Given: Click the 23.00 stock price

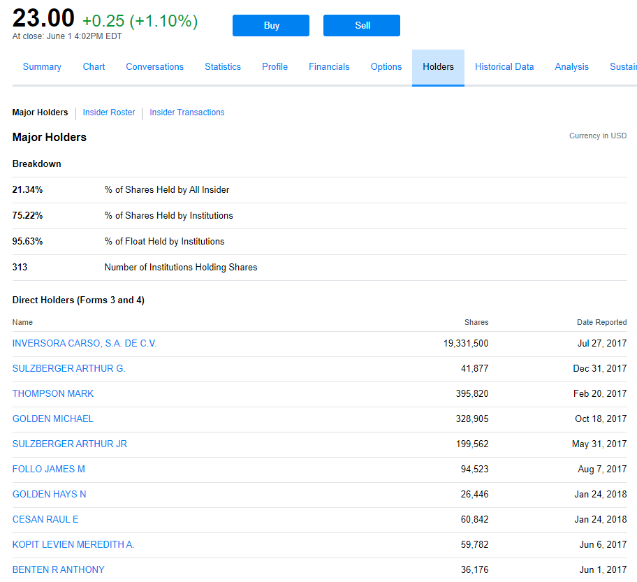Looking at the screenshot, I should click(43, 18).
